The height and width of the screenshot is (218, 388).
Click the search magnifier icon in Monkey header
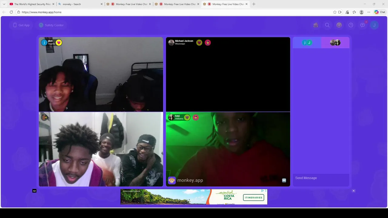point(327,25)
